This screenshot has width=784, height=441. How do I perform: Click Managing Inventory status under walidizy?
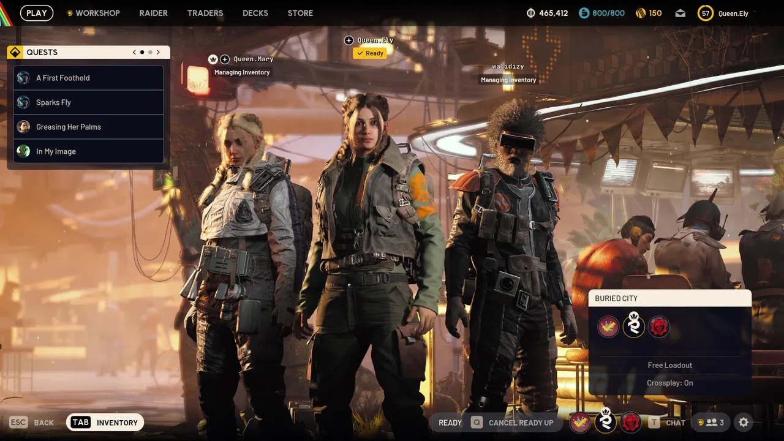pyautogui.click(x=508, y=80)
